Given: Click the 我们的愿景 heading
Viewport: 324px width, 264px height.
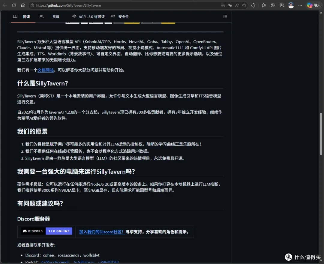Looking at the screenshot, I should pos(32,132).
